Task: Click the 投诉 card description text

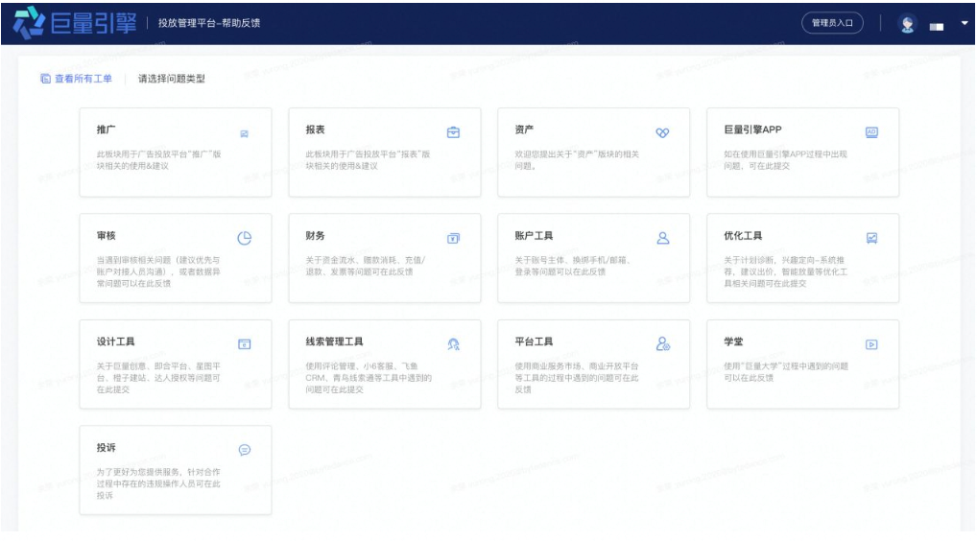Action: [x=158, y=483]
